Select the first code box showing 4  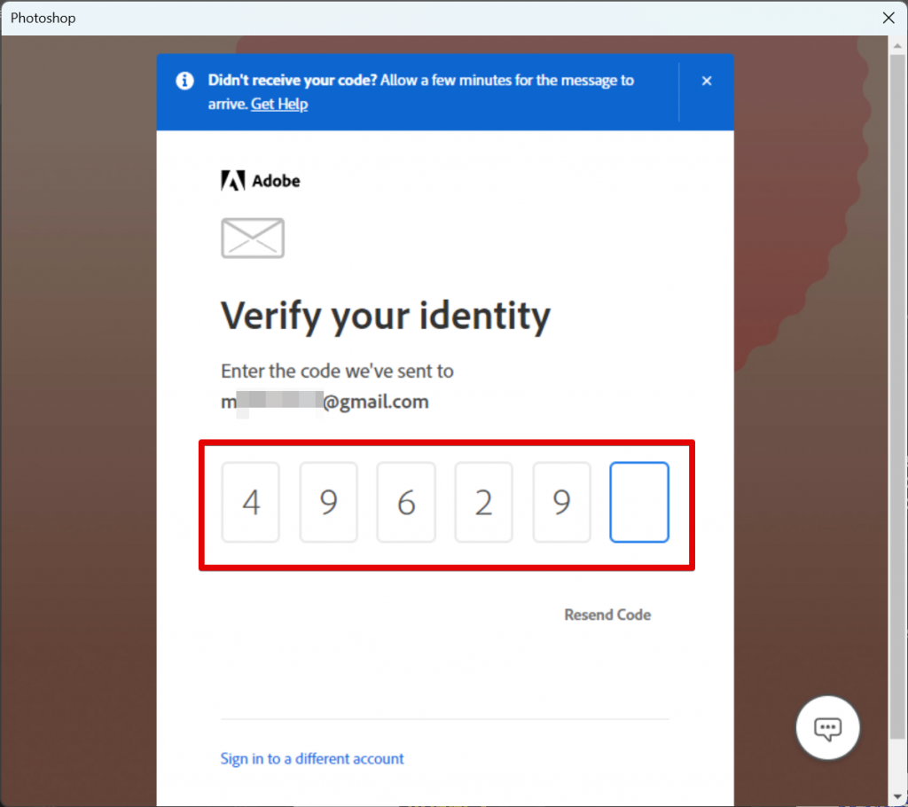pos(250,502)
